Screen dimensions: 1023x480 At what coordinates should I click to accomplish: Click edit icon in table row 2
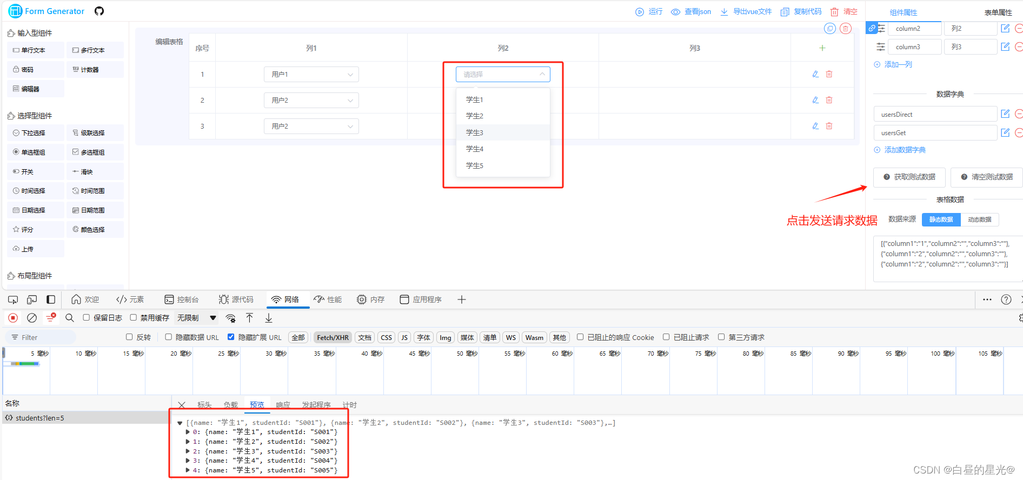click(x=815, y=100)
